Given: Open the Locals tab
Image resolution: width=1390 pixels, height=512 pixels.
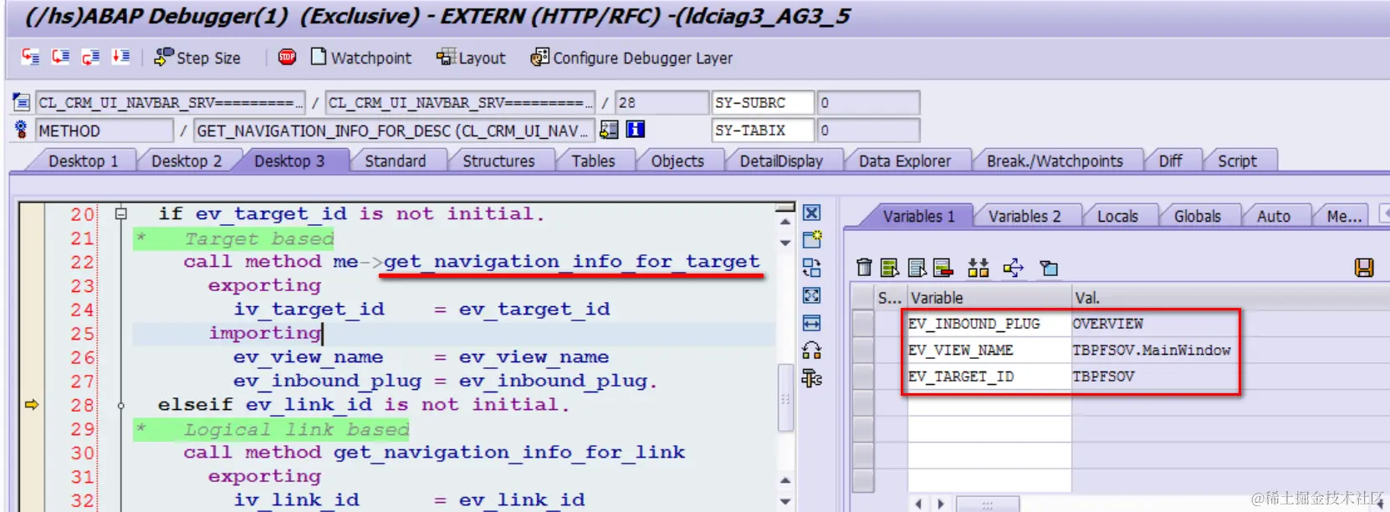Looking at the screenshot, I should [x=1117, y=216].
